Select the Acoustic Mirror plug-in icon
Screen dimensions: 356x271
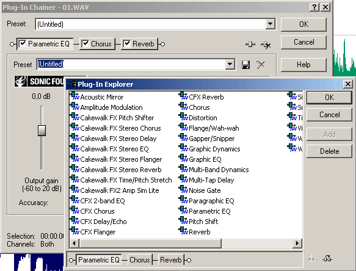pyautogui.click(x=74, y=96)
